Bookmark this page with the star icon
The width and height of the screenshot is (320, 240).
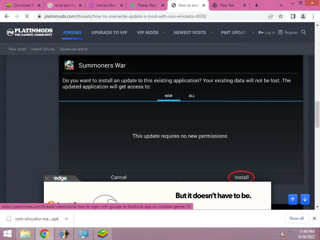[281, 16]
